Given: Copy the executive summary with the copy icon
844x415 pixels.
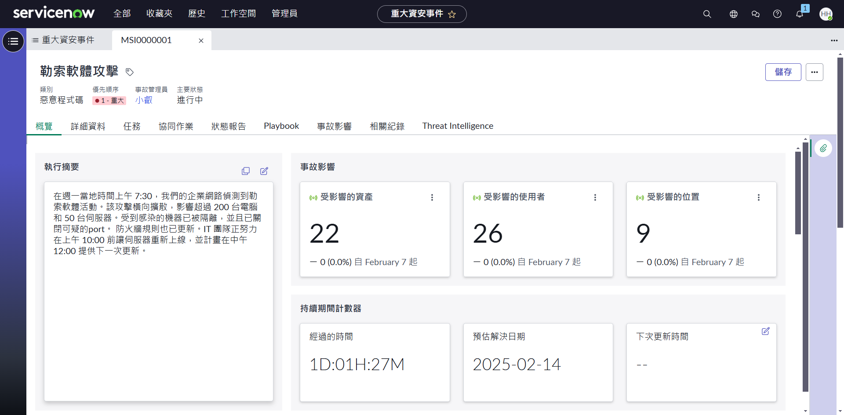Looking at the screenshot, I should (246, 171).
